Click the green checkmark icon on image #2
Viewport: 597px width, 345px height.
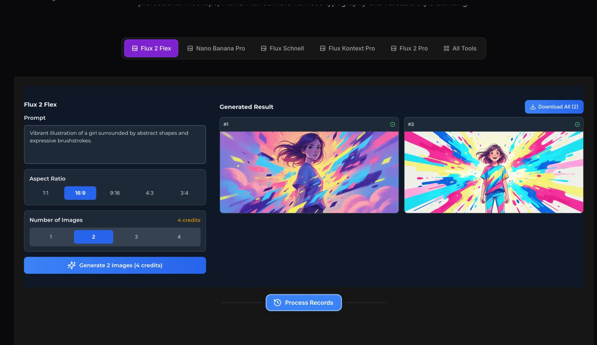pos(577,124)
